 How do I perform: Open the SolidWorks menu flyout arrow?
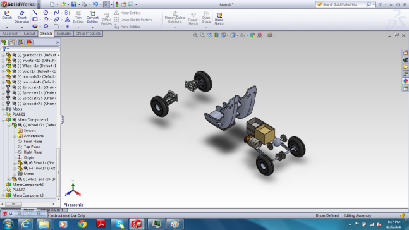39,4
